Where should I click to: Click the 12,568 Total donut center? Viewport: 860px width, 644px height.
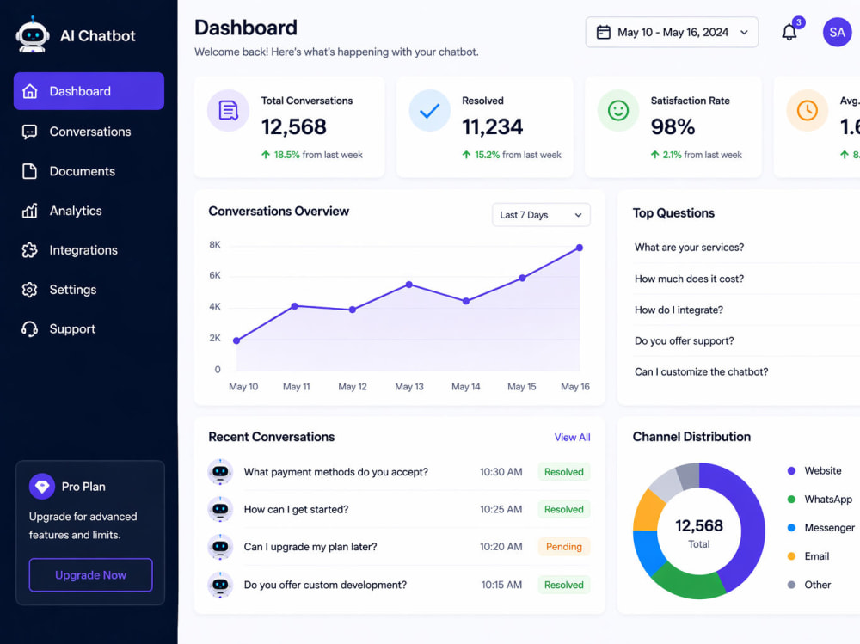pos(698,532)
